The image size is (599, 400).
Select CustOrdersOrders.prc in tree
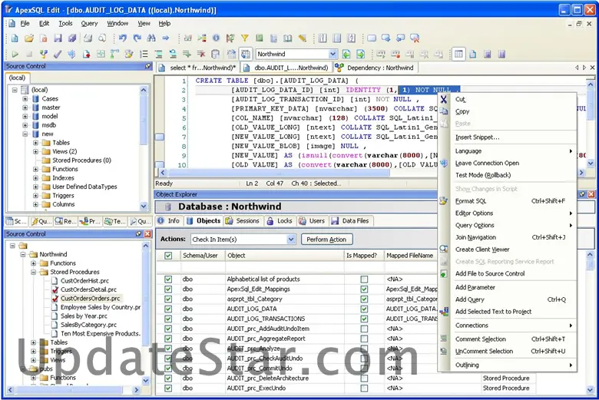pyautogui.click(x=90, y=299)
